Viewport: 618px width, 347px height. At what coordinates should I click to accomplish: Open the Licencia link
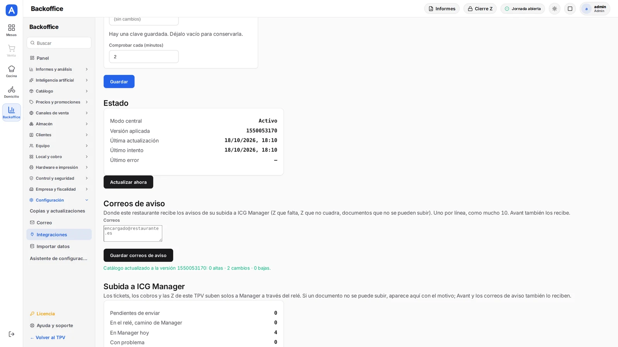pyautogui.click(x=59, y=313)
